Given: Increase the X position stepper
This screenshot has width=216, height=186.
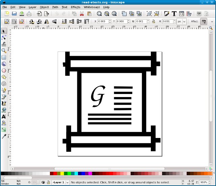Looking at the screenshot, I should 110,20.
